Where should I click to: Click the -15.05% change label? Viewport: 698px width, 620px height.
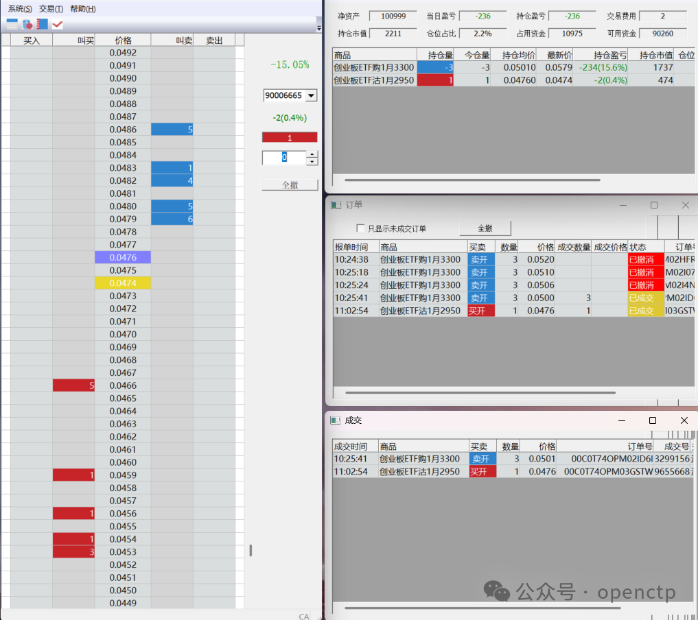tap(290, 65)
